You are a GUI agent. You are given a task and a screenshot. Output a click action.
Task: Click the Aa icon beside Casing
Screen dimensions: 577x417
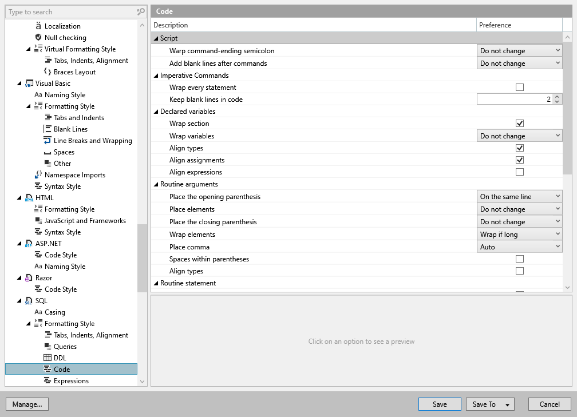tap(38, 312)
